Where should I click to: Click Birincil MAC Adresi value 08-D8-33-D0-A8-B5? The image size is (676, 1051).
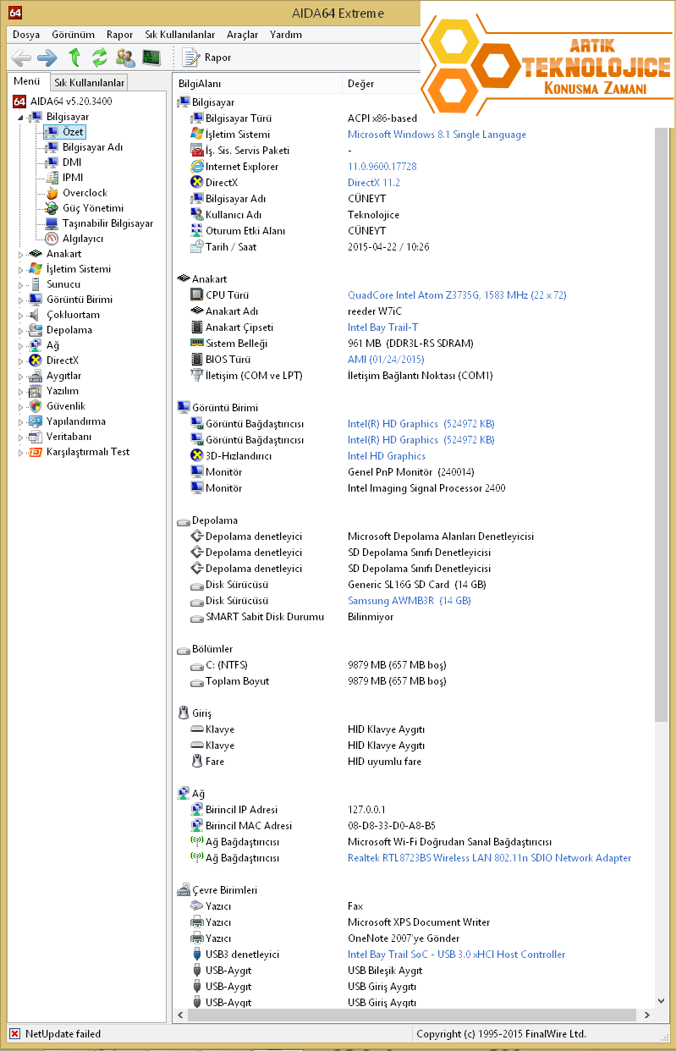pos(392,826)
